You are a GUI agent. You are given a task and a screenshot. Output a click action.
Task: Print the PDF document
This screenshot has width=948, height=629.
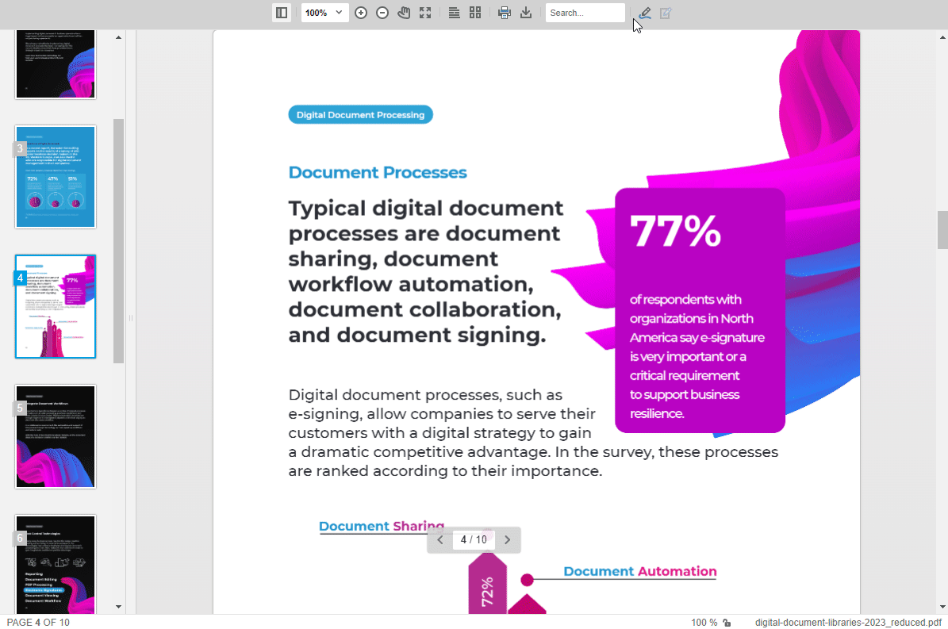point(505,13)
